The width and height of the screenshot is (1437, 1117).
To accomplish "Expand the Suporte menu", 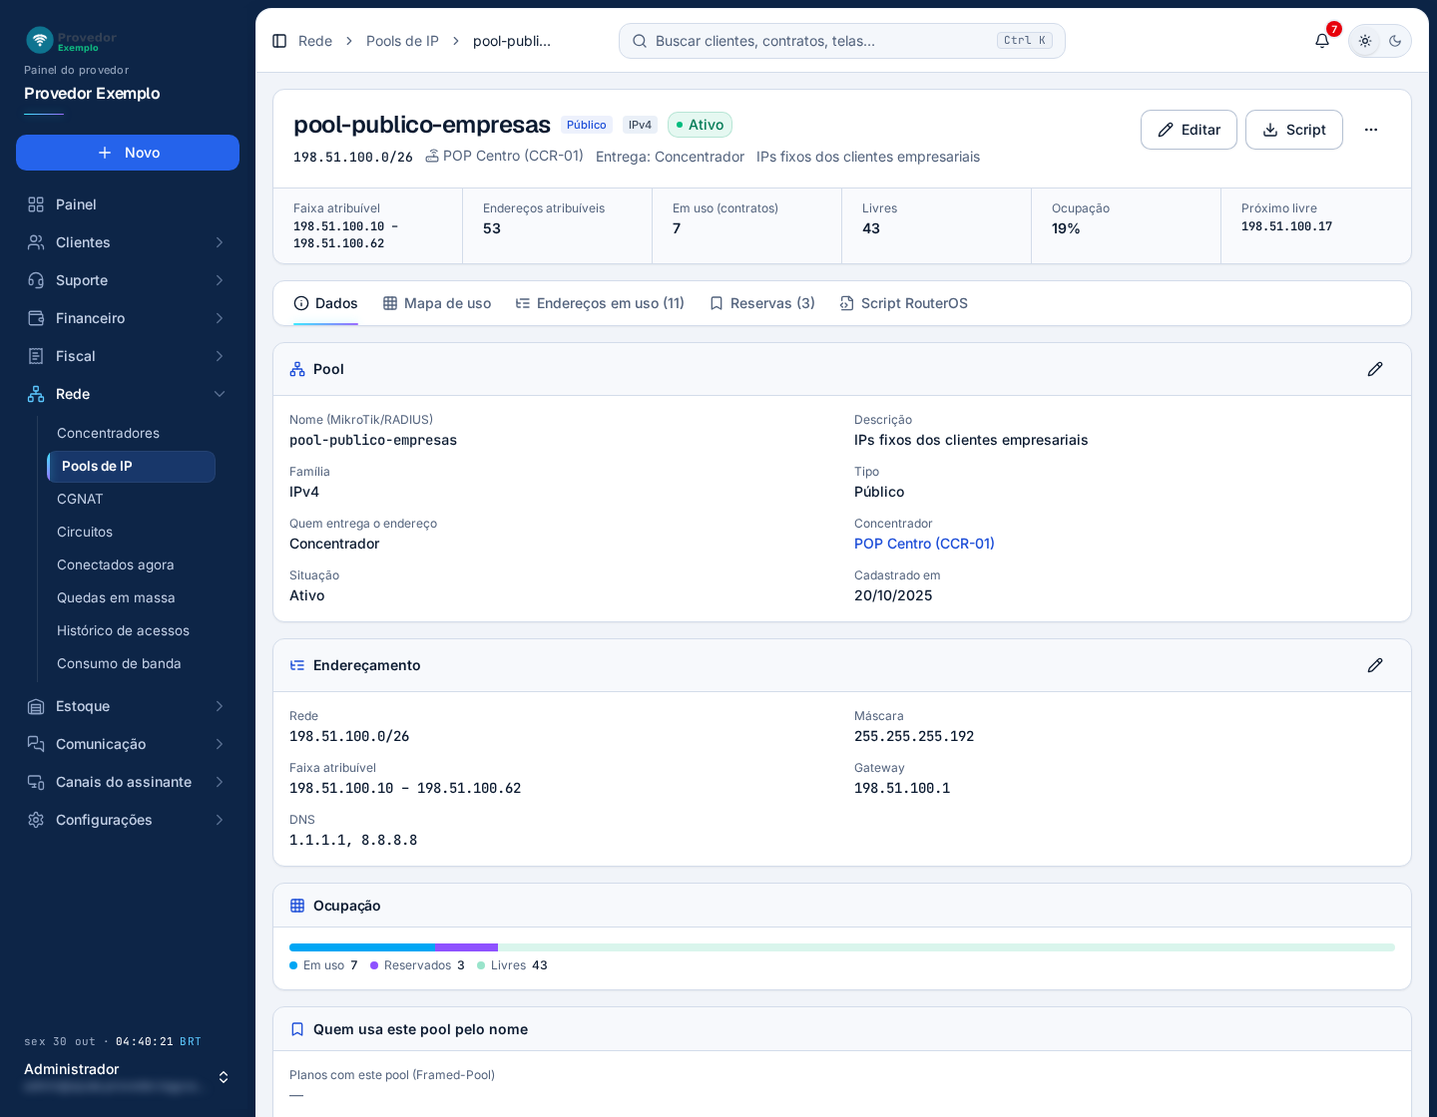I will tap(128, 280).
